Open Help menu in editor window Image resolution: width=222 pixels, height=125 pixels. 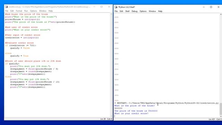(51, 11)
